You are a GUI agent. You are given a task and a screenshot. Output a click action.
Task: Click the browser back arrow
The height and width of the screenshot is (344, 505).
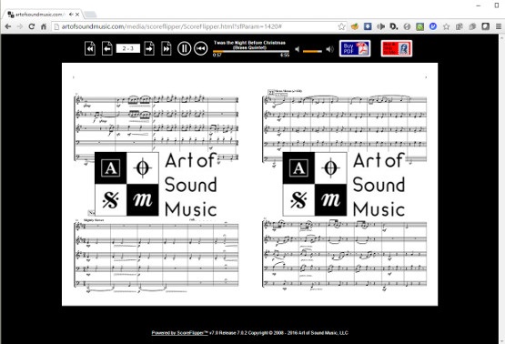click(x=7, y=26)
